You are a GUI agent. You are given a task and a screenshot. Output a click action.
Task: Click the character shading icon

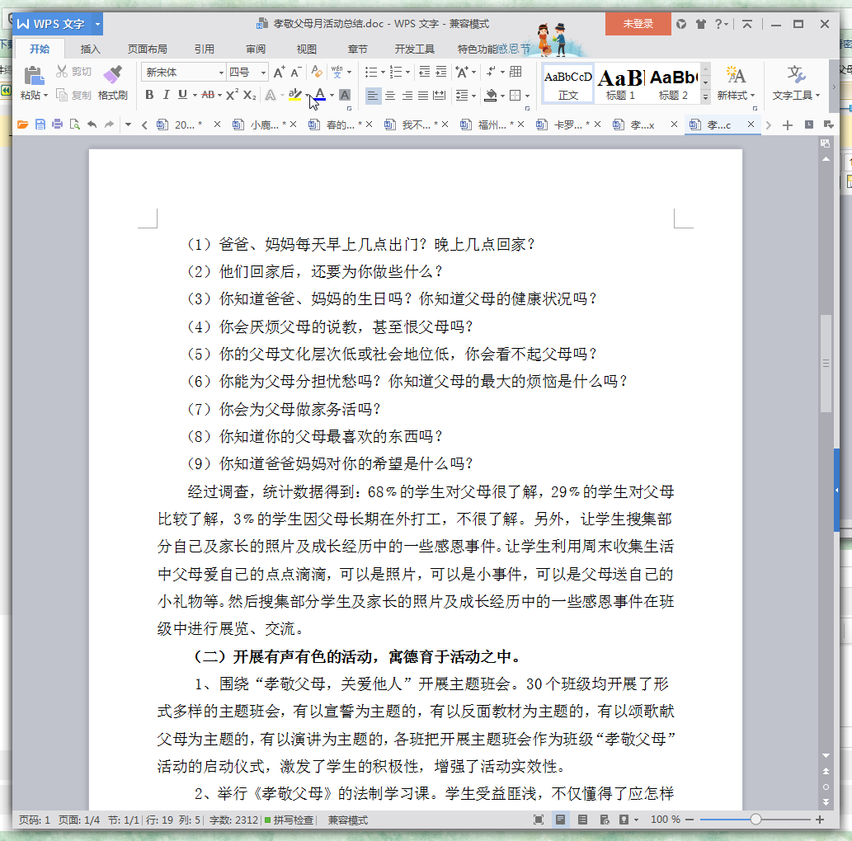(x=345, y=95)
